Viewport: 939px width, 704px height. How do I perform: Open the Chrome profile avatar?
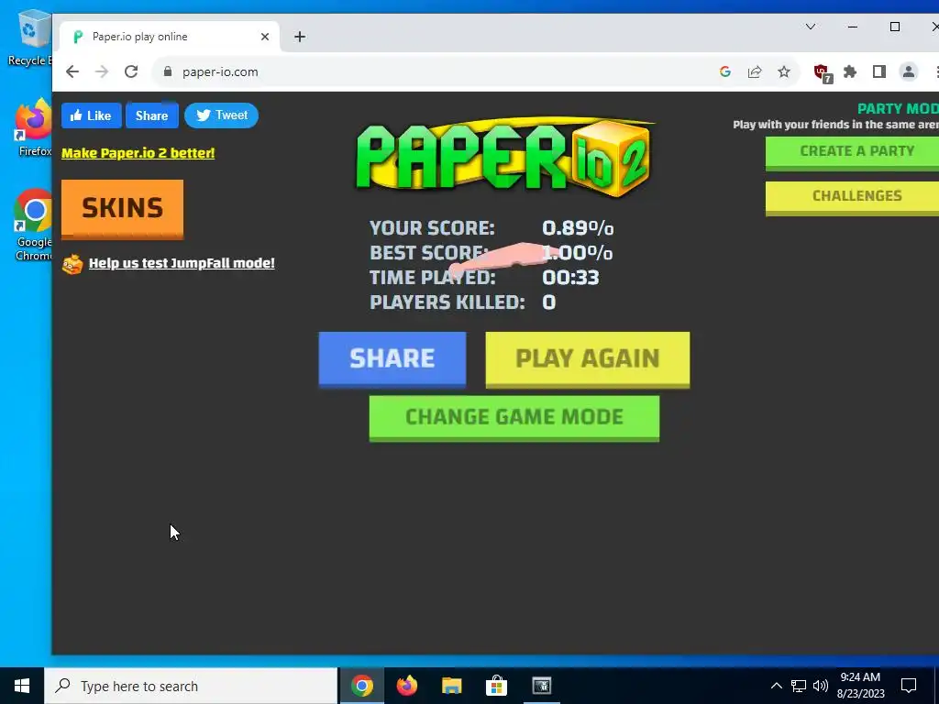pos(909,71)
